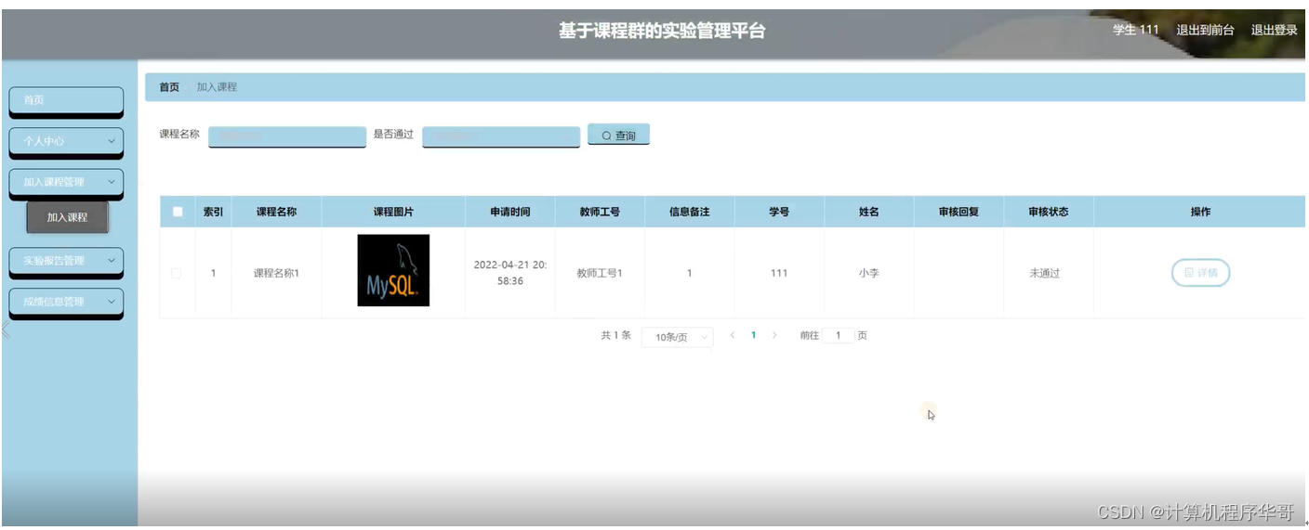
Task: Focus the 课程名称 search input field
Action: click(x=287, y=136)
